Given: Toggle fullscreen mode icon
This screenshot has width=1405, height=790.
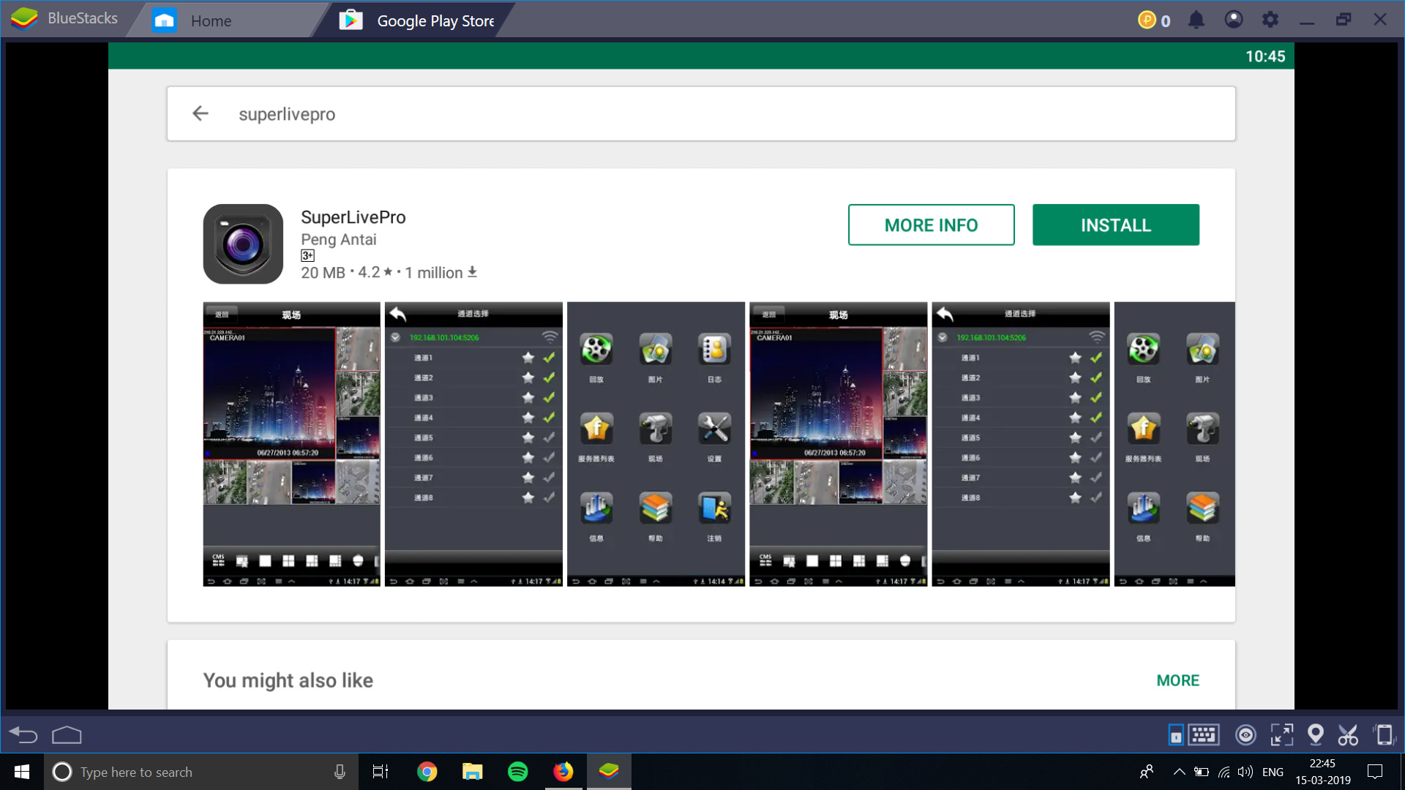Looking at the screenshot, I should (x=1281, y=734).
